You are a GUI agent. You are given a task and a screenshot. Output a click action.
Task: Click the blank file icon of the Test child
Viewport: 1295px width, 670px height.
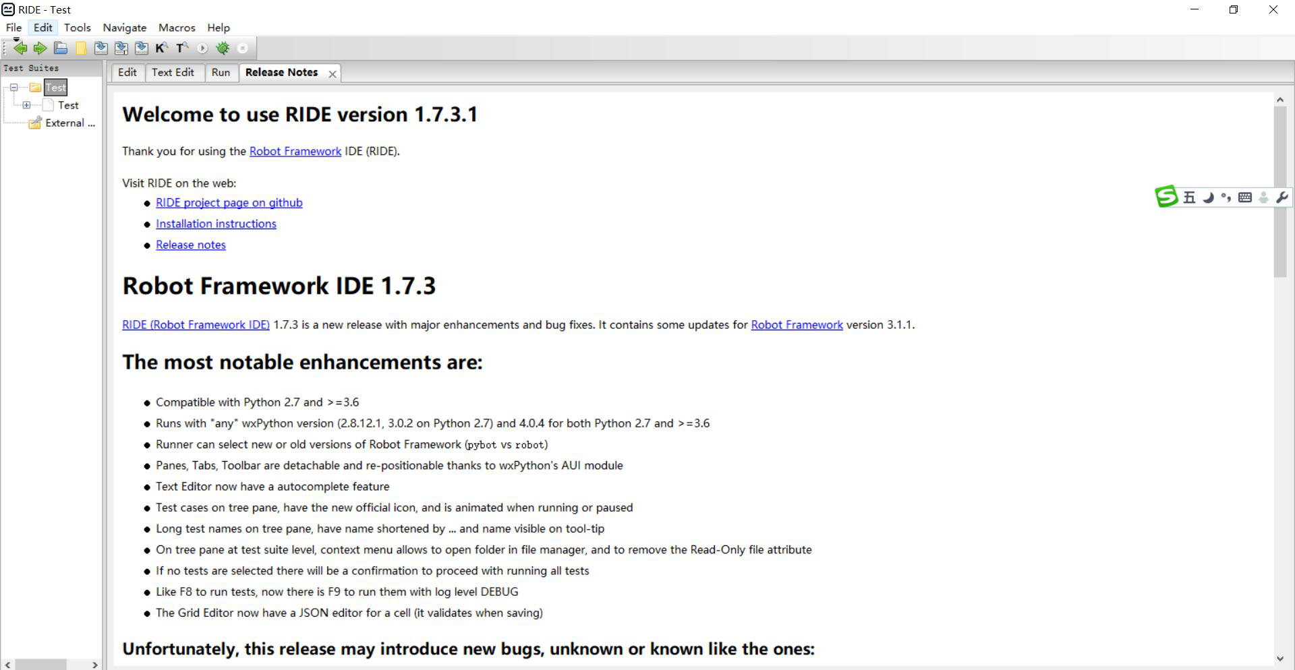[x=48, y=105]
